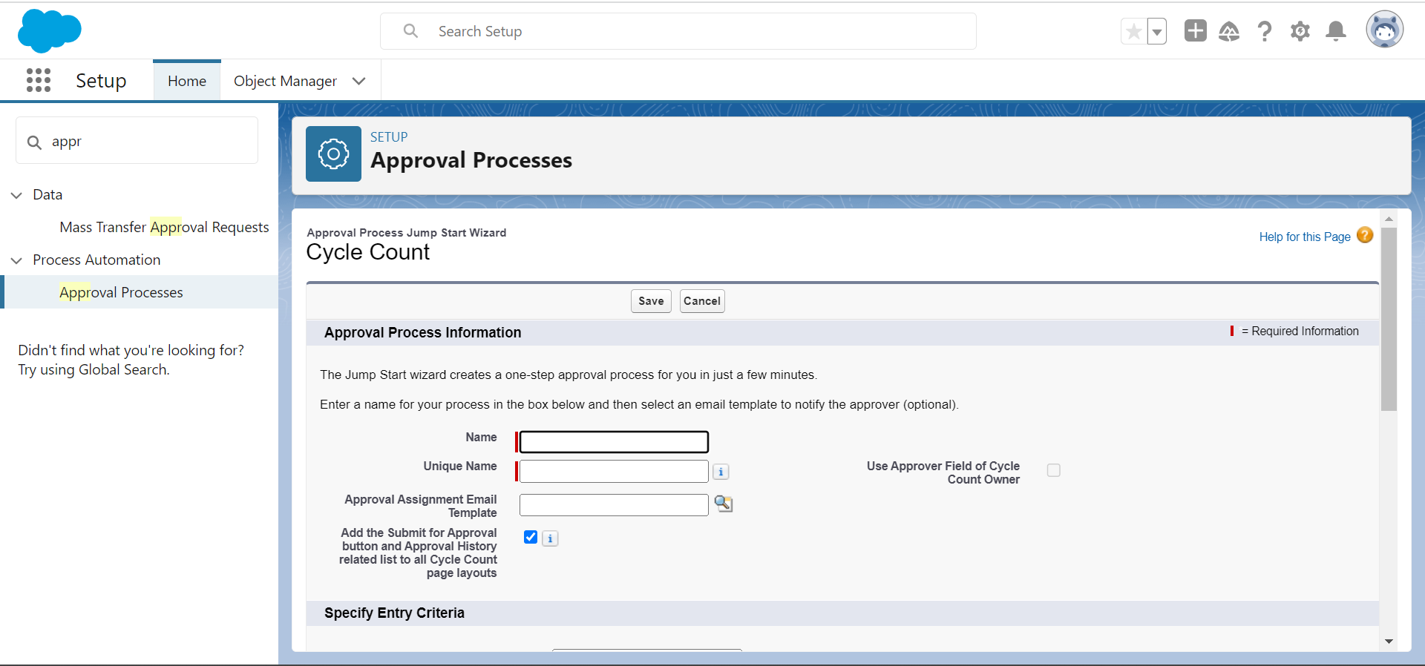Viewport: 1425px width, 666px height.
Task: Click the 'Approval Process Information' heading
Action: click(422, 332)
